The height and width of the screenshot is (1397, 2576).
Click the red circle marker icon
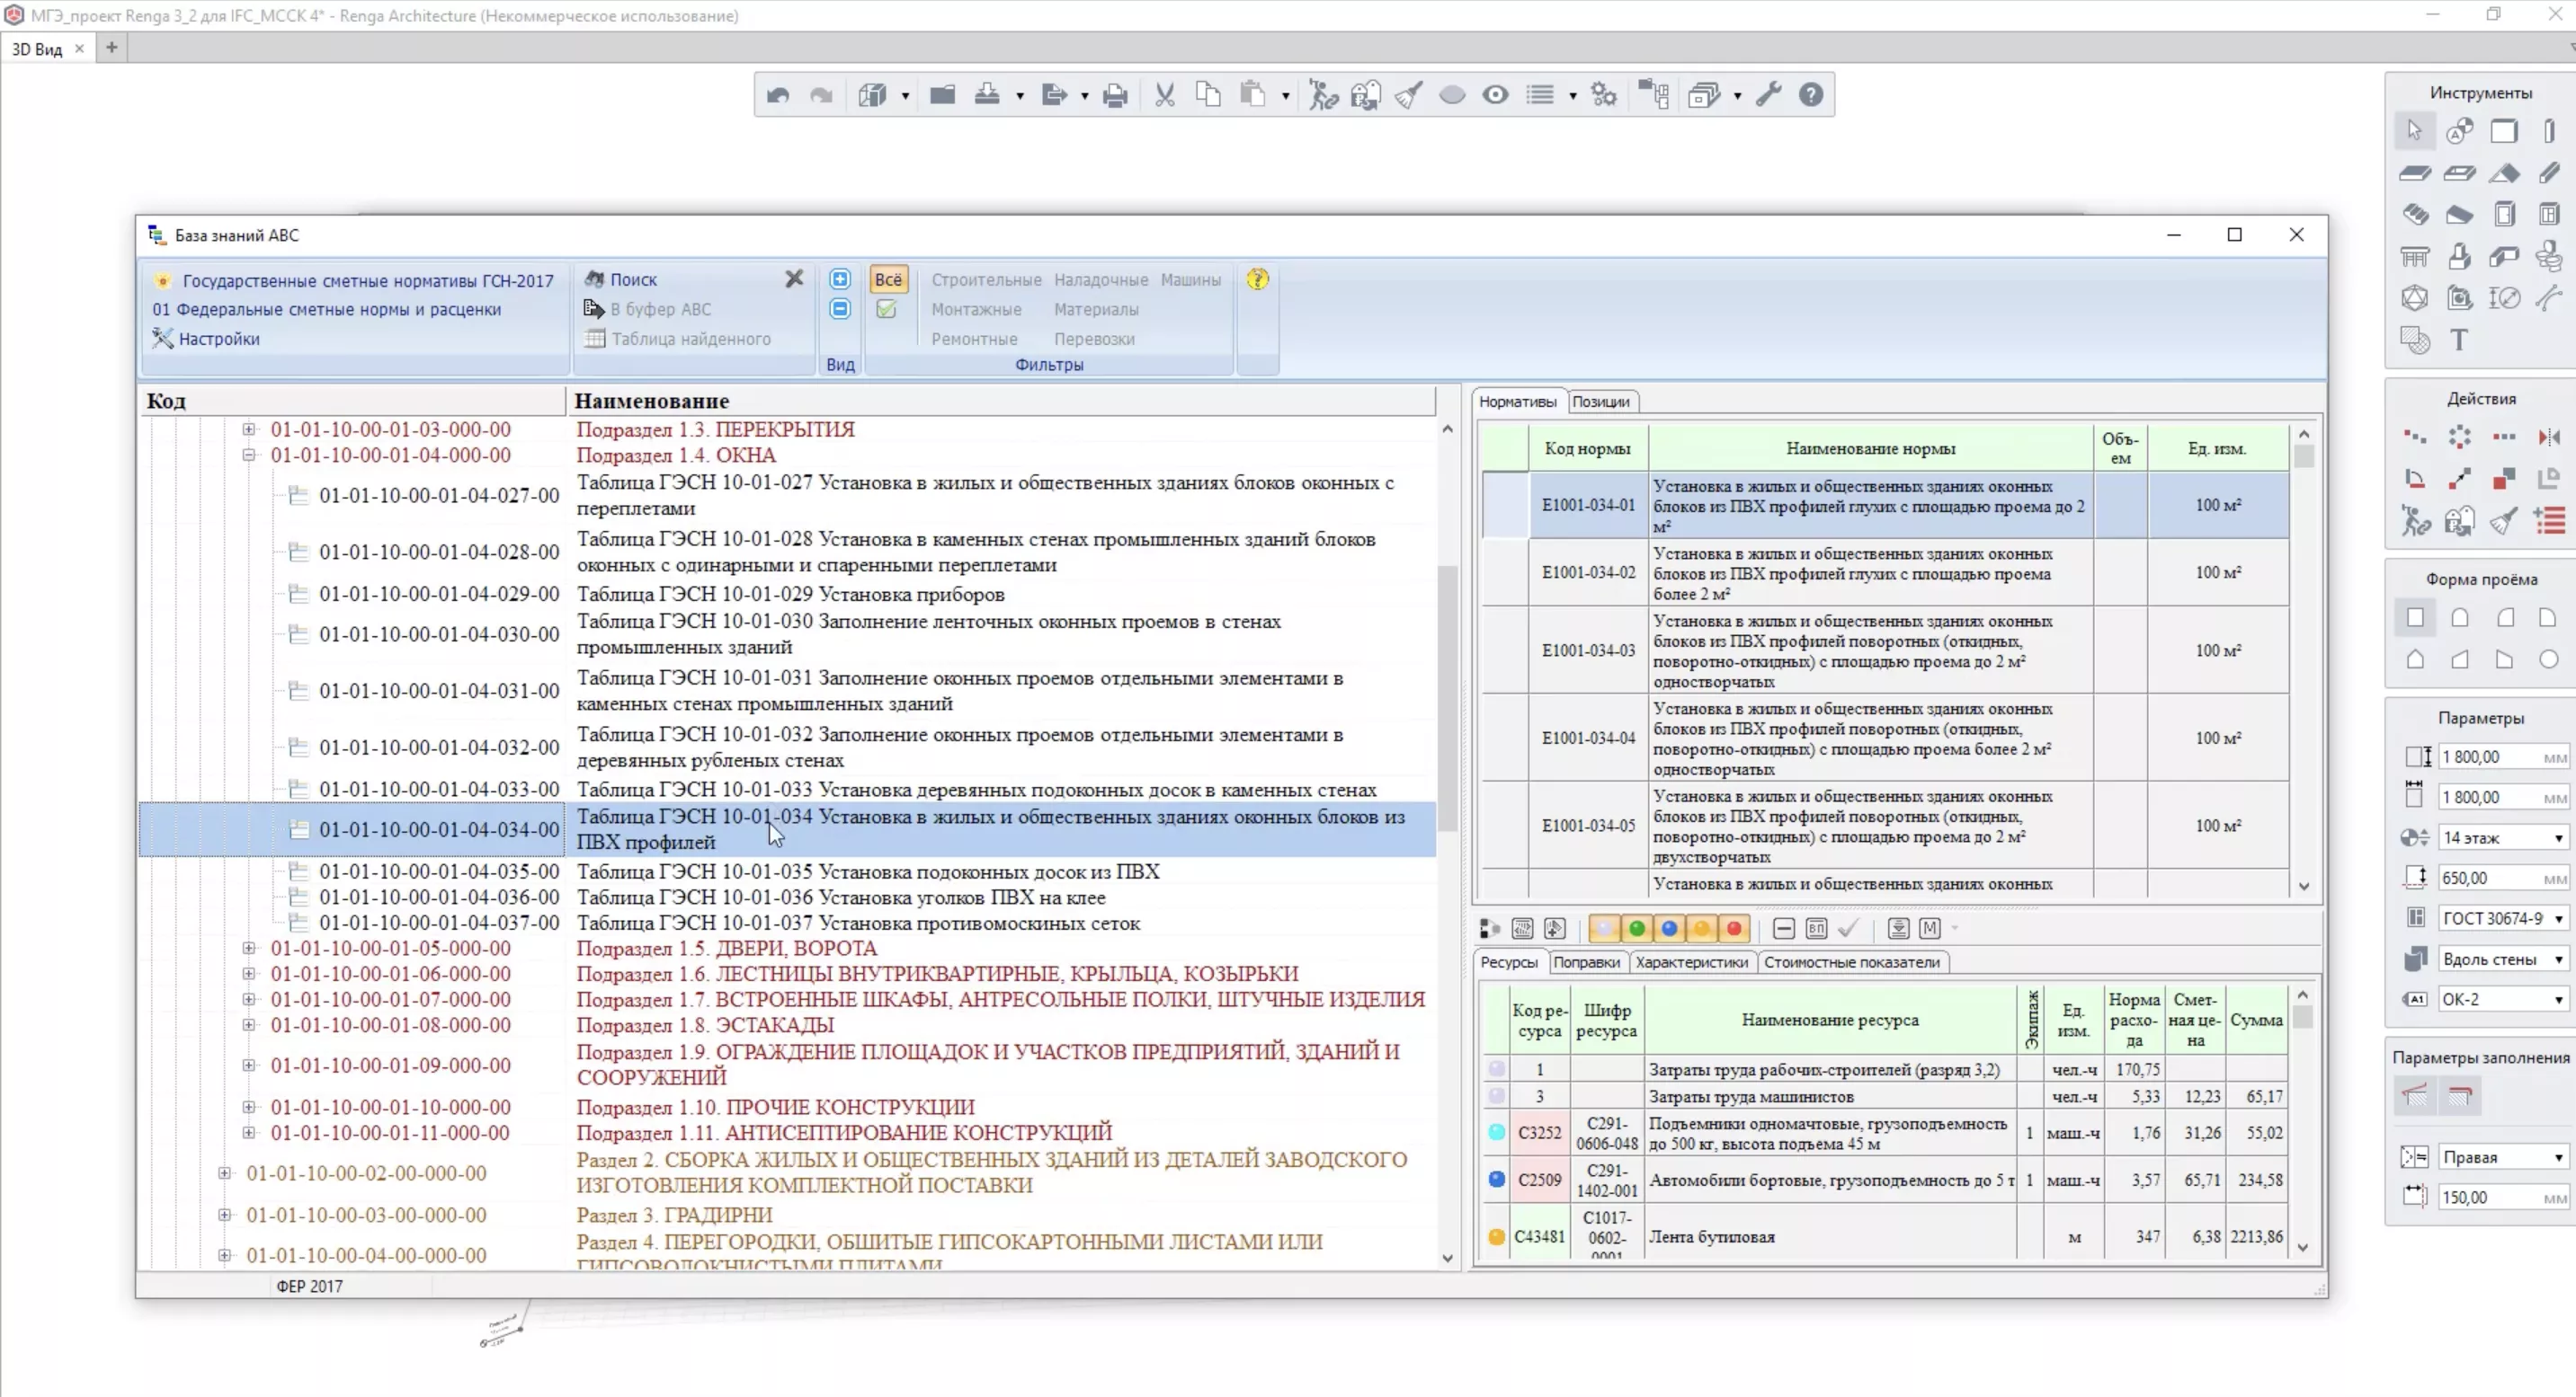coord(1733,928)
